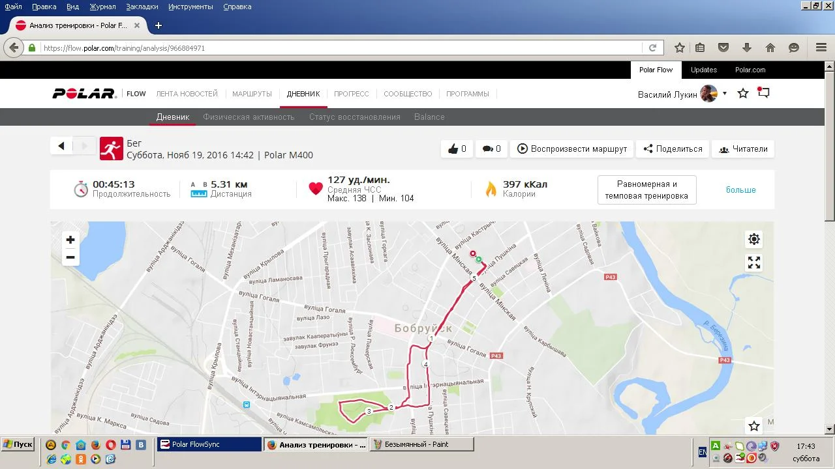
Task: Click the EN language indicator in tray
Action: point(703,451)
